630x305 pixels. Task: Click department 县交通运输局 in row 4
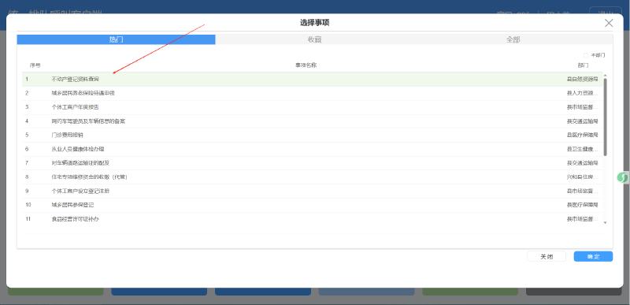(x=583, y=121)
